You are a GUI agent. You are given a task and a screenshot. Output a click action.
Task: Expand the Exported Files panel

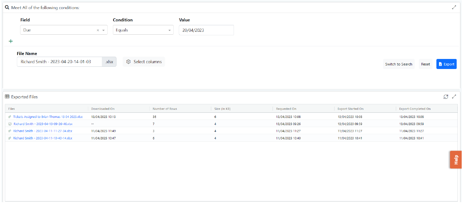pyautogui.click(x=454, y=97)
